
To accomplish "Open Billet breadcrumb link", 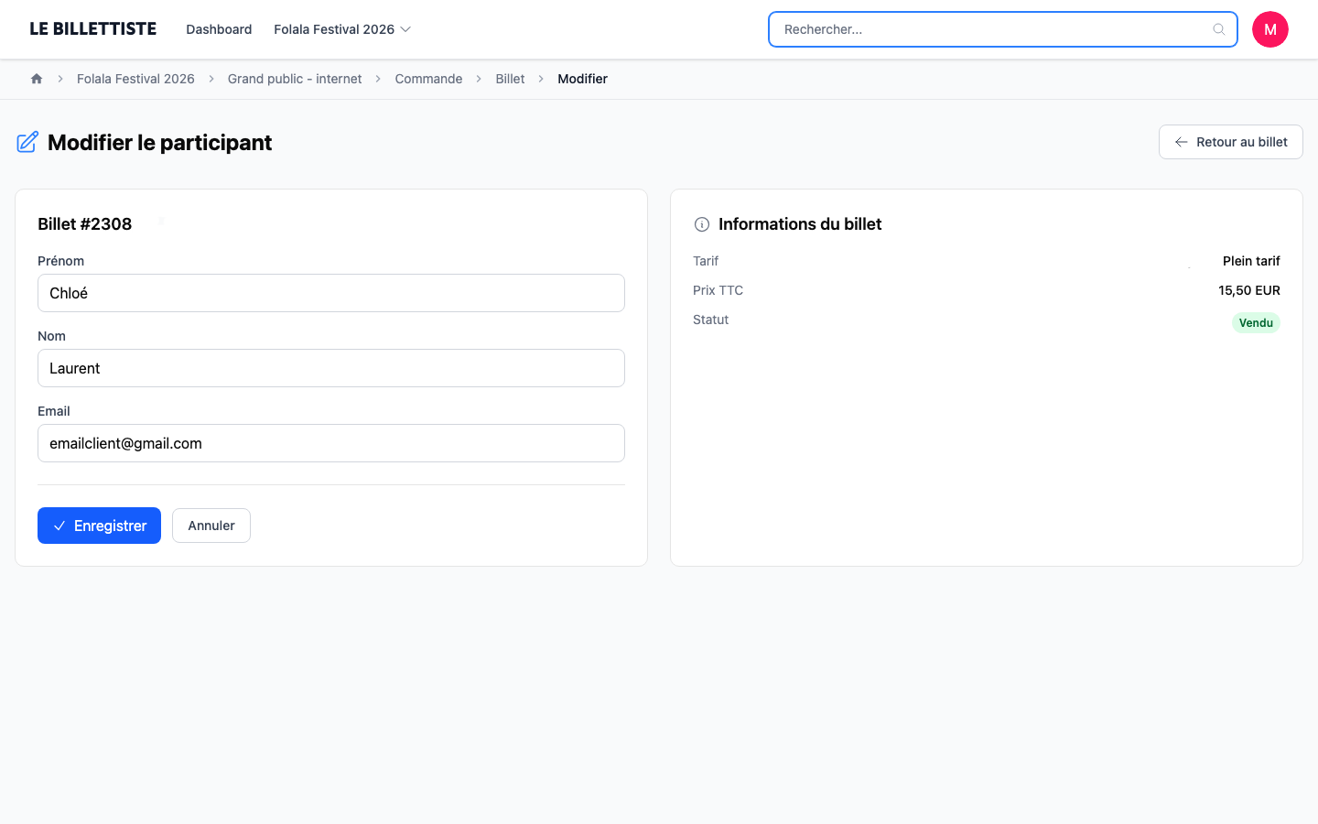I will pyautogui.click(x=510, y=79).
